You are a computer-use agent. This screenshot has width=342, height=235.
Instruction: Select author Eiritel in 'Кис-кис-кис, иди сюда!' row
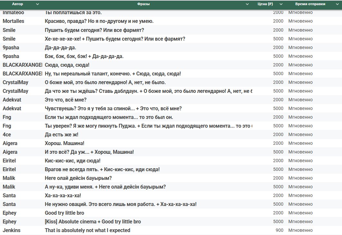[x=9, y=161]
